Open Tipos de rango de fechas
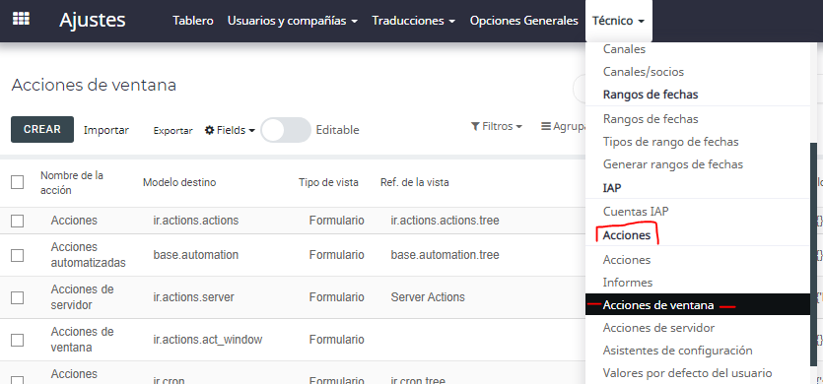 pos(671,142)
